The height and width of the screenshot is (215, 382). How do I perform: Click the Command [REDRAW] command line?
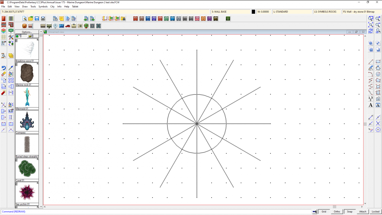[156, 211]
